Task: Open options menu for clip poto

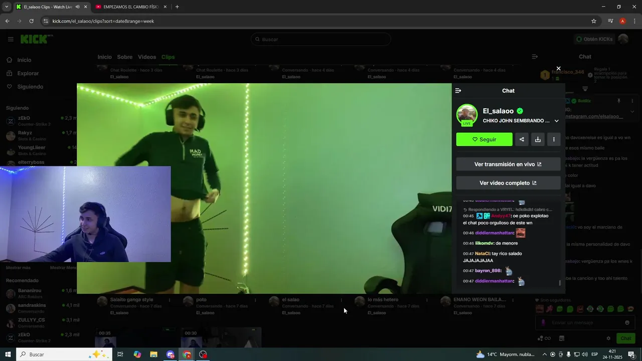Action: 255,300
